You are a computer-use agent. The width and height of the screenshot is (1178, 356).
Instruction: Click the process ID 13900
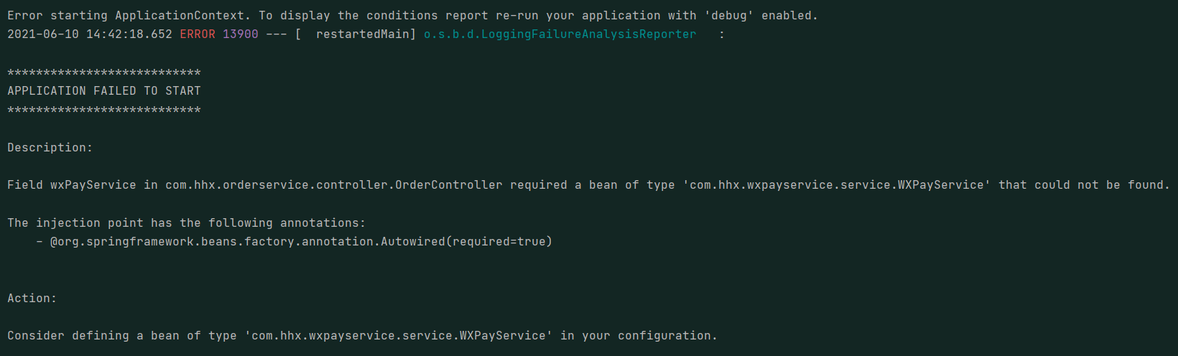240,34
